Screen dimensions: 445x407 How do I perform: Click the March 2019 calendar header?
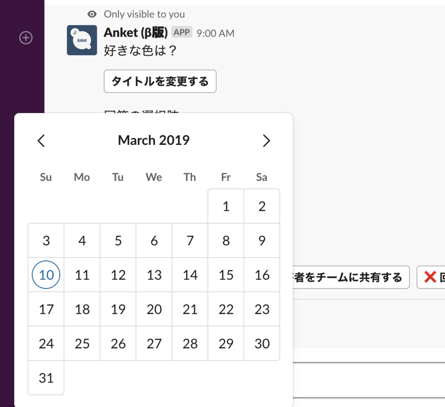(153, 140)
